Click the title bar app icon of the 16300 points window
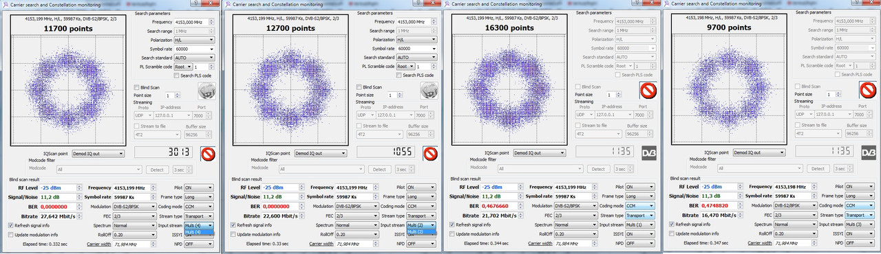The height and width of the screenshot is (254, 881). [x=447, y=3]
